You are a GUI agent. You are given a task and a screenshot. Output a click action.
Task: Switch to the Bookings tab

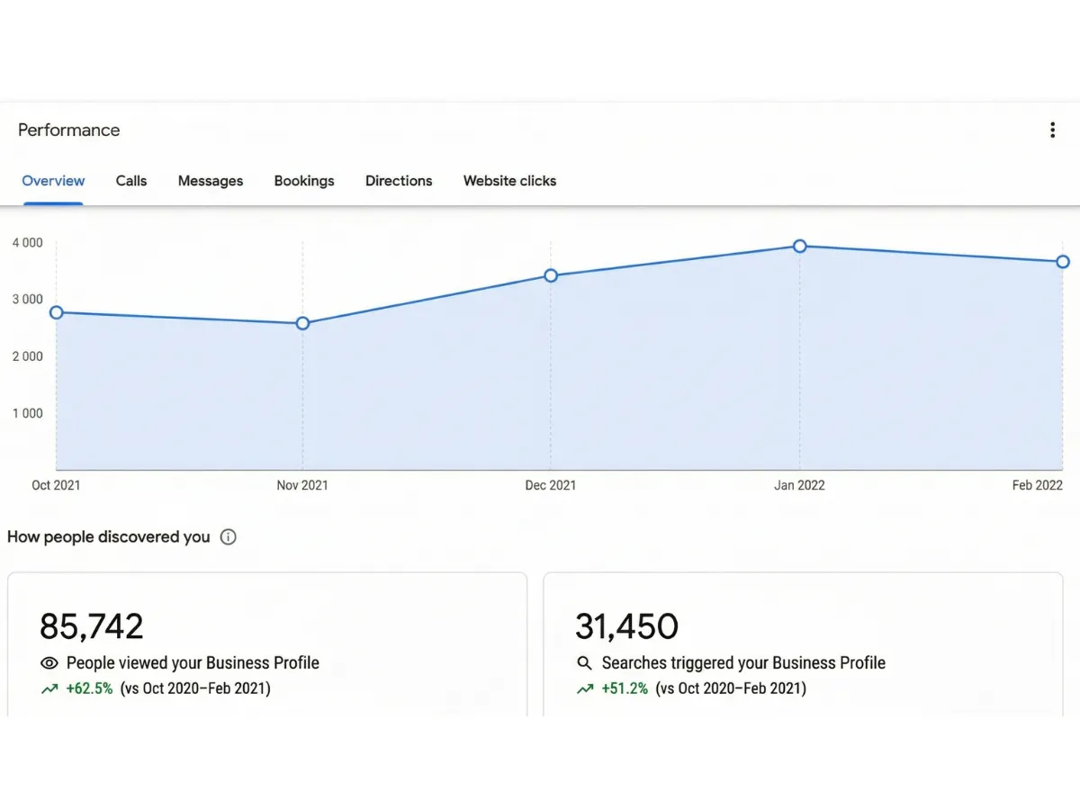pyautogui.click(x=304, y=181)
